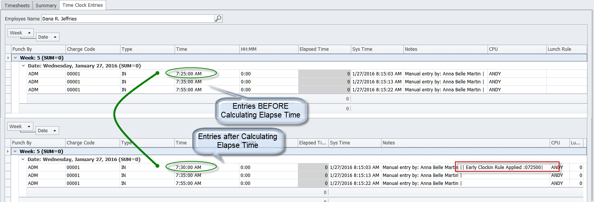
Task: Click the employee search magnifier icon
Action: click(x=218, y=19)
